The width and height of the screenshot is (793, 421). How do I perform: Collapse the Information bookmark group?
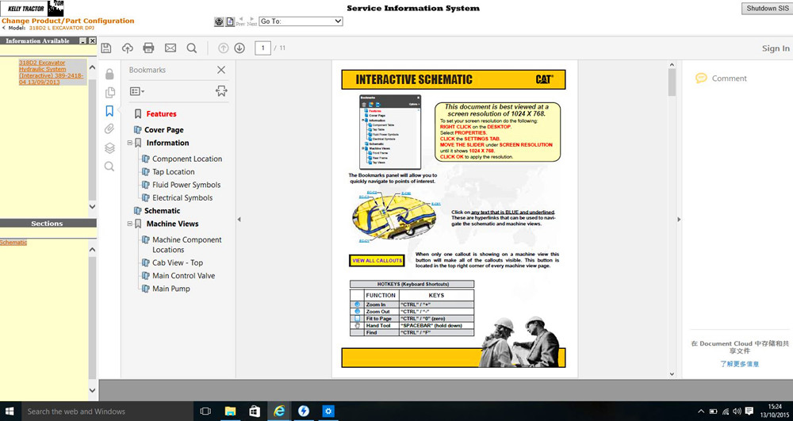[129, 143]
